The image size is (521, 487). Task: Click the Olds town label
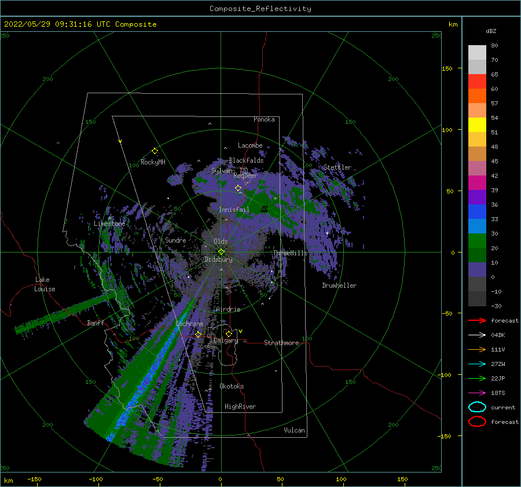(221, 241)
